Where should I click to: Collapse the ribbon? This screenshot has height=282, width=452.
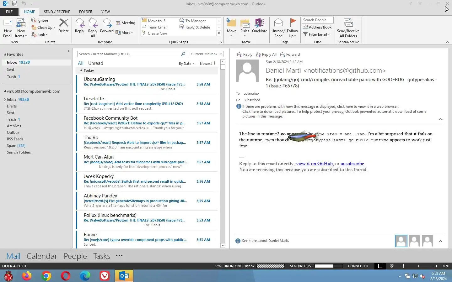[x=447, y=42]
